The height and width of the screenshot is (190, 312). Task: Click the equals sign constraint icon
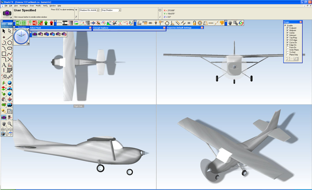[x=189, y=23]
